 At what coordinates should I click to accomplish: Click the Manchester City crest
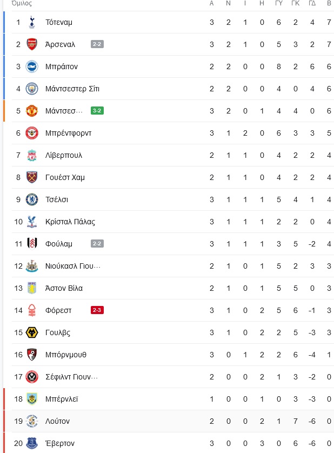coord(32,89)
